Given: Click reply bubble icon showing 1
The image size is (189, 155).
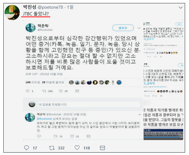Looking at the screenshot, I should 28,91.
